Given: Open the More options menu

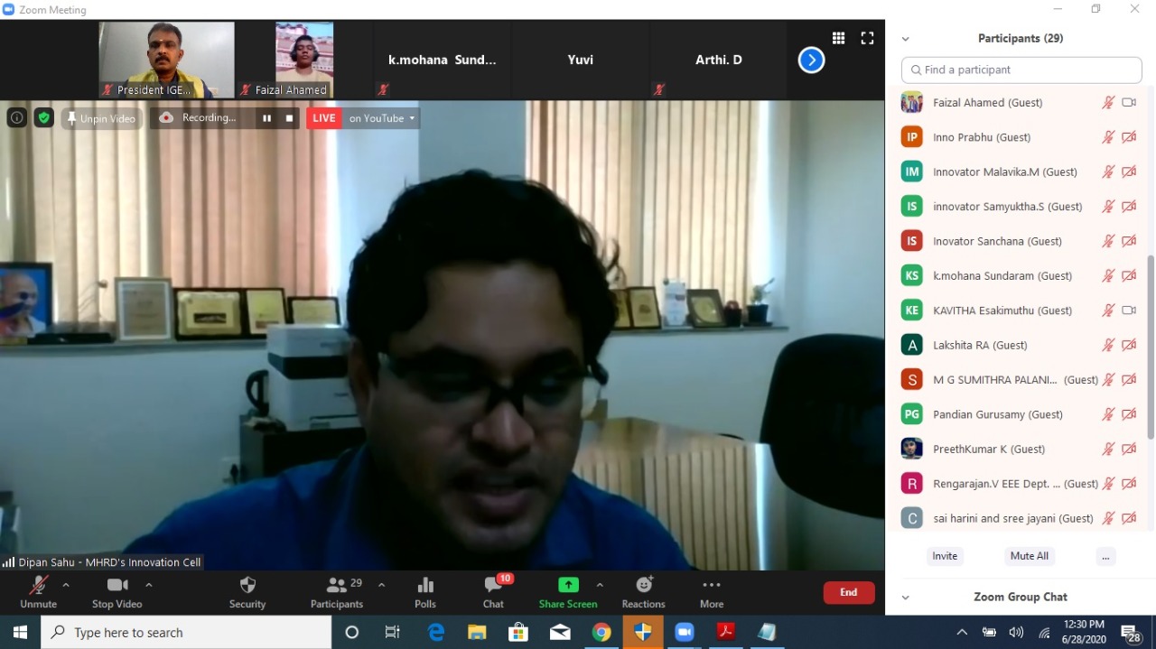Looking at the screenshot, I should pyautogui.click(x=712, y=591).
